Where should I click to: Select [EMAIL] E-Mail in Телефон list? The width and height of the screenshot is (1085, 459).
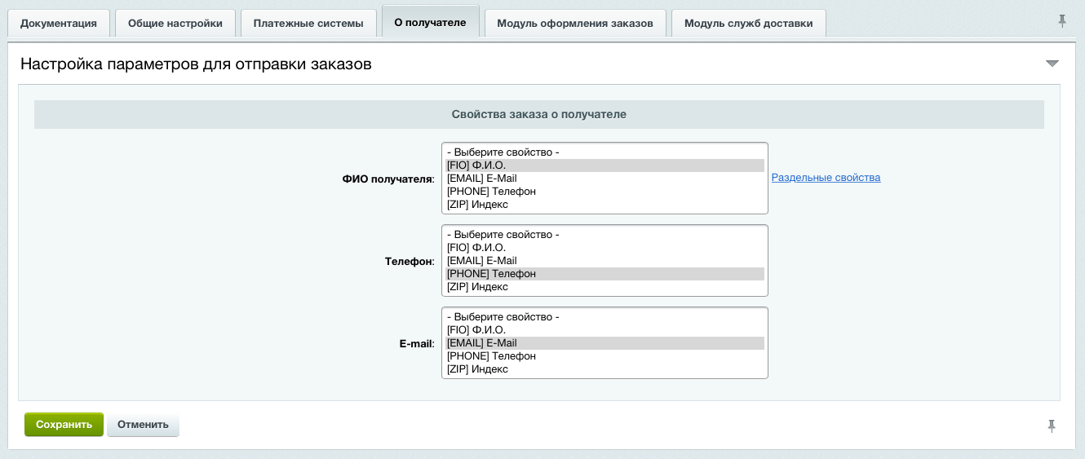tap(604, 261)
